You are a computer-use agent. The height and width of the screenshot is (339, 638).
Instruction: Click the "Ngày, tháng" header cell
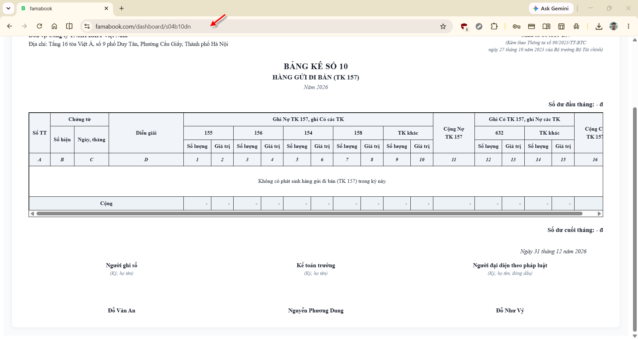[91, 140]
